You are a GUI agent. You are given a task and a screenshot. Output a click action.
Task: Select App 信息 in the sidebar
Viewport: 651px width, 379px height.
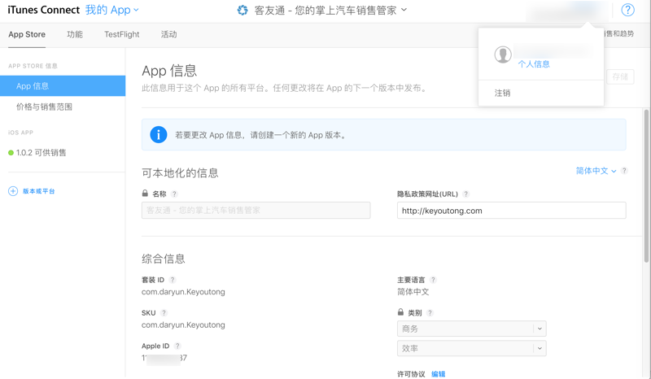click(x=63, y=86)
